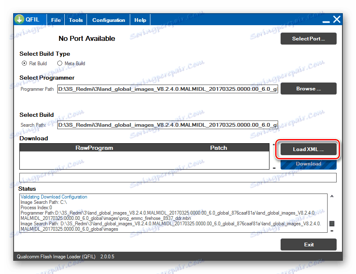Click the Search Path input field
The height and width of the screenshot is (274, 356).
point(168,125)
